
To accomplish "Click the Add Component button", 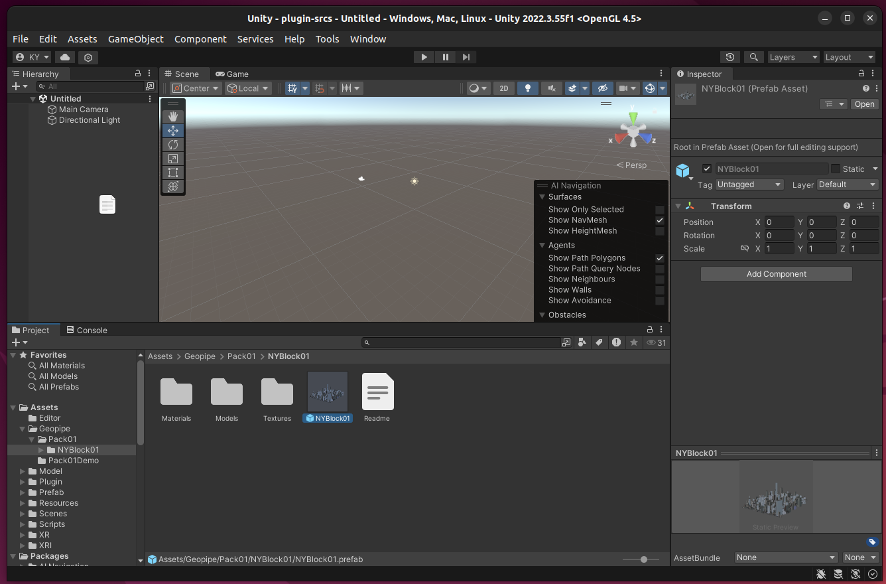I will [777, 274].
